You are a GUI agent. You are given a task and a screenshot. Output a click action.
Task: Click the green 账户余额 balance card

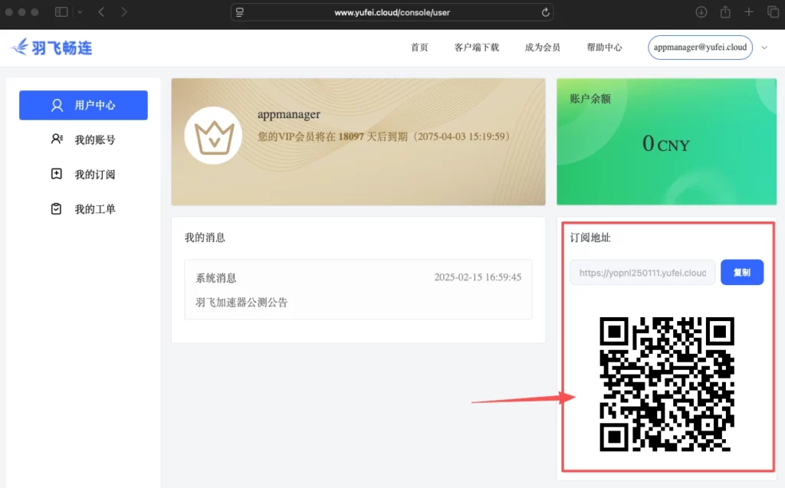click(665, 141)
